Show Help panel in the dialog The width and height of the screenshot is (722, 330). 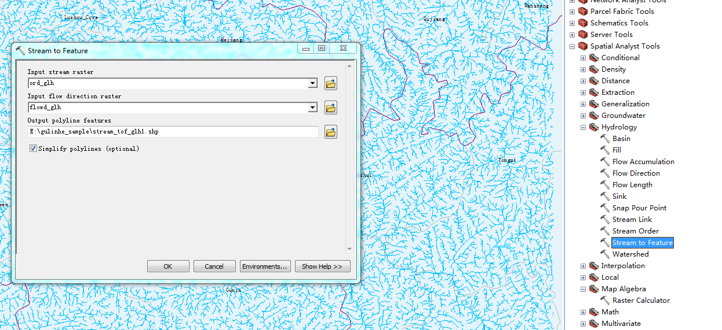(322, 266)
